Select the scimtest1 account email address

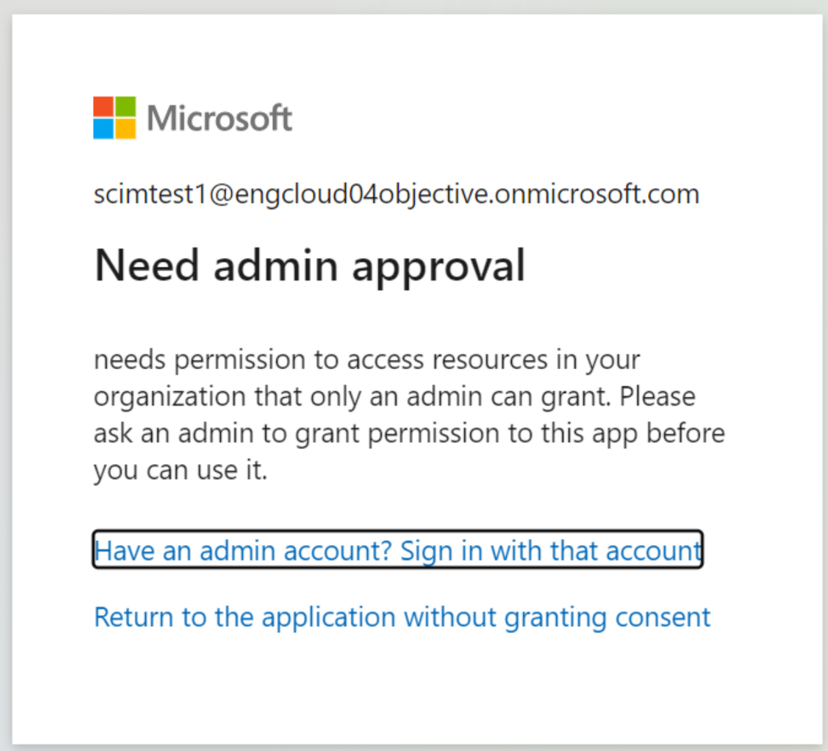point(396,194)
